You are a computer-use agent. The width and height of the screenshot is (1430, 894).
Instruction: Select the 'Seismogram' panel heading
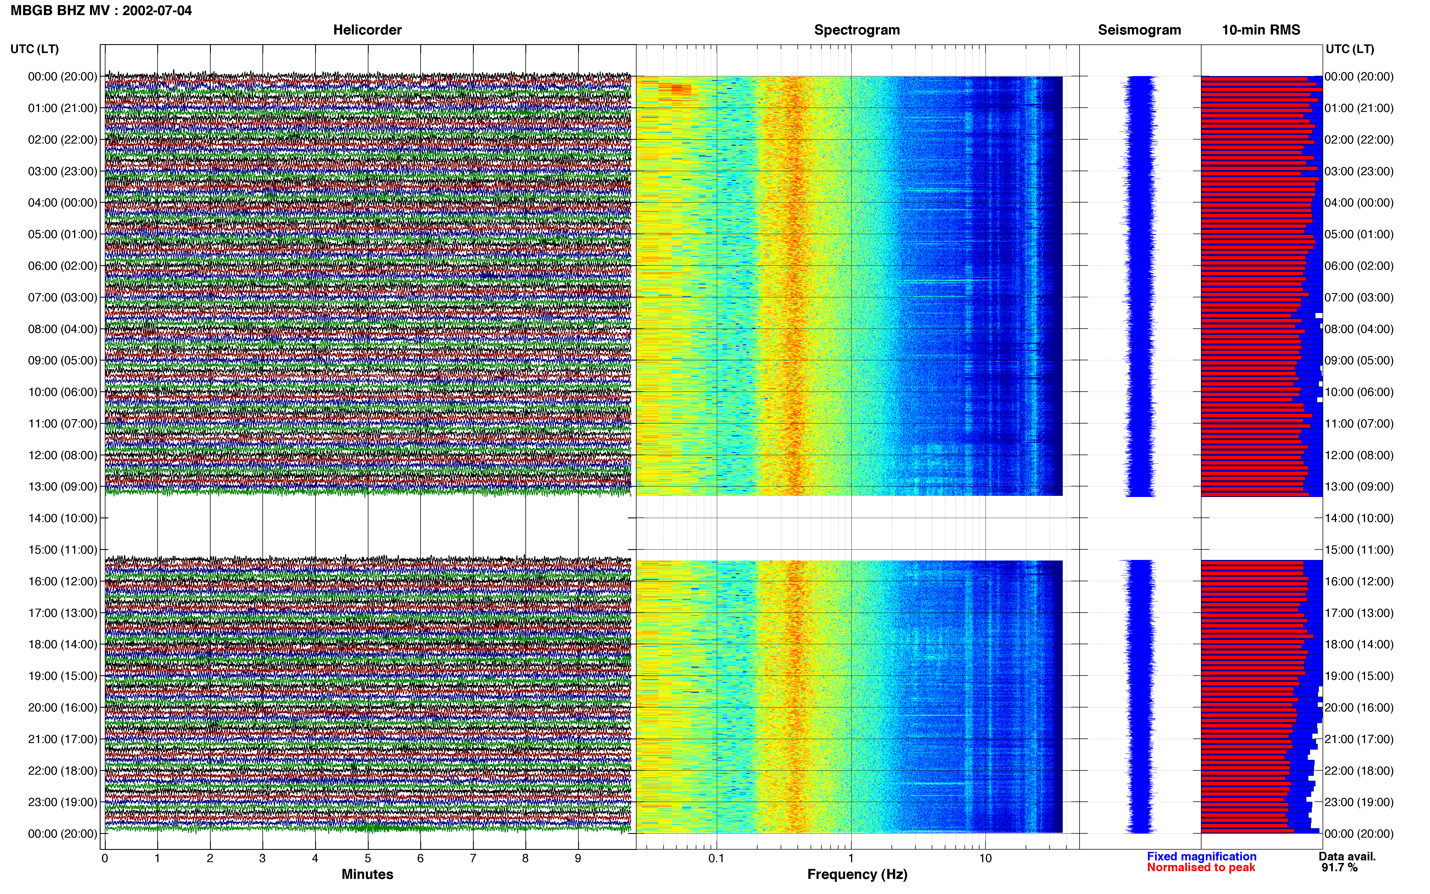click(x=1139, y=30)
